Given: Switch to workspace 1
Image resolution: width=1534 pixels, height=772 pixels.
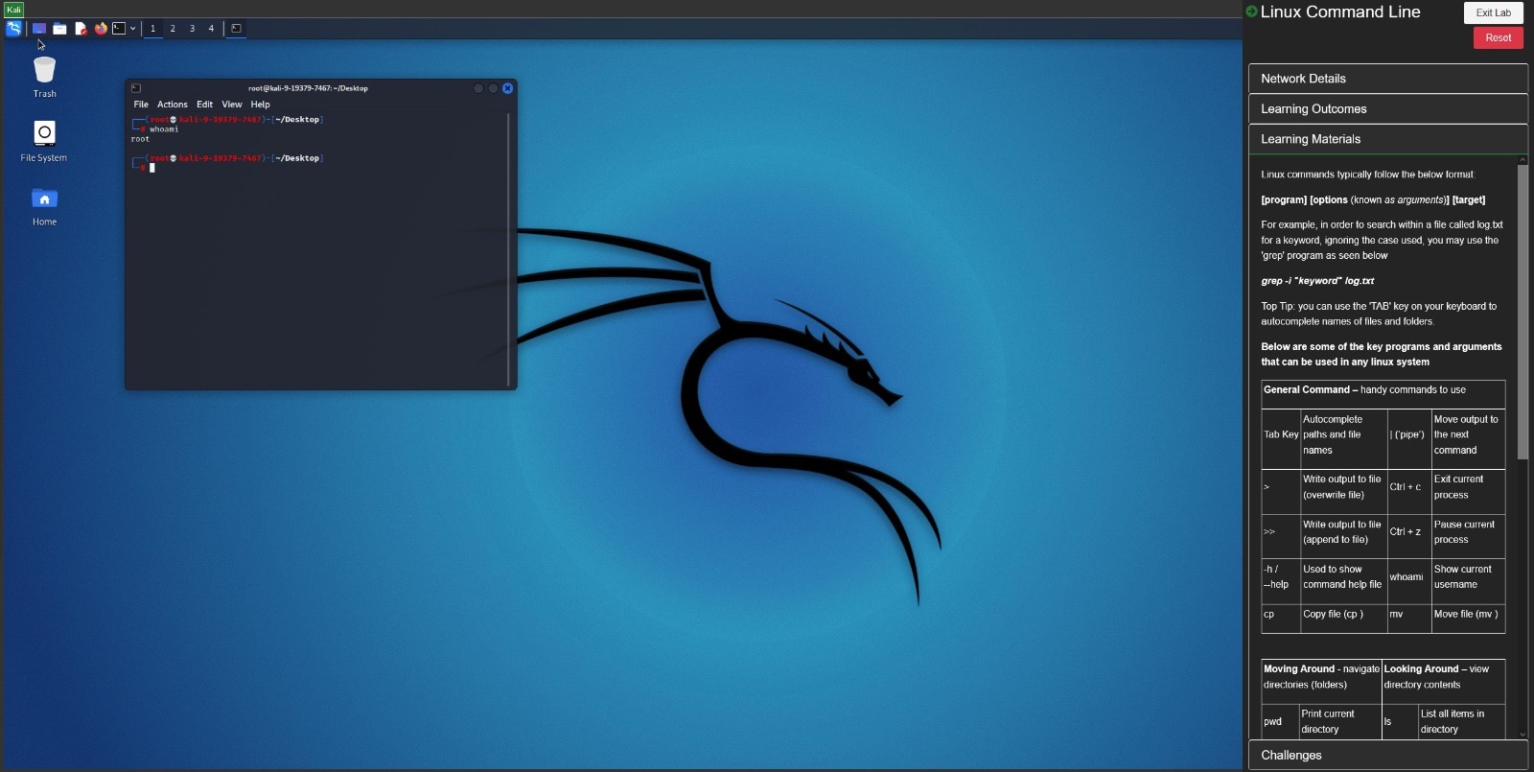Looking at the screenshot, I should (x=152, y=29).
